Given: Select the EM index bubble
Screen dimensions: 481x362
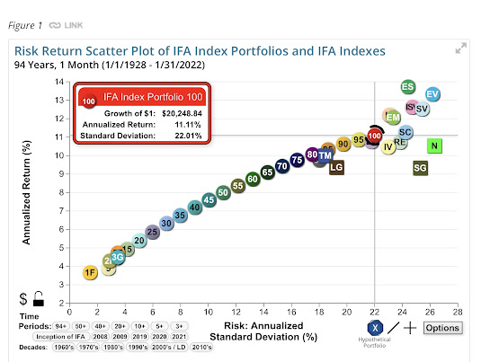Looking at the screenshot, I should point(393,118).
